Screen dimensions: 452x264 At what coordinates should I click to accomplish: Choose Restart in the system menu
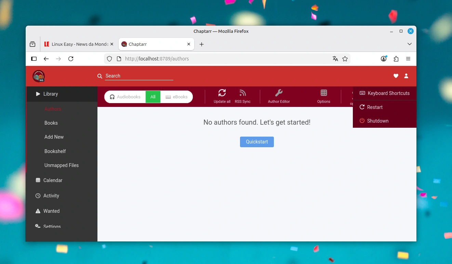(x=385, y=107)
